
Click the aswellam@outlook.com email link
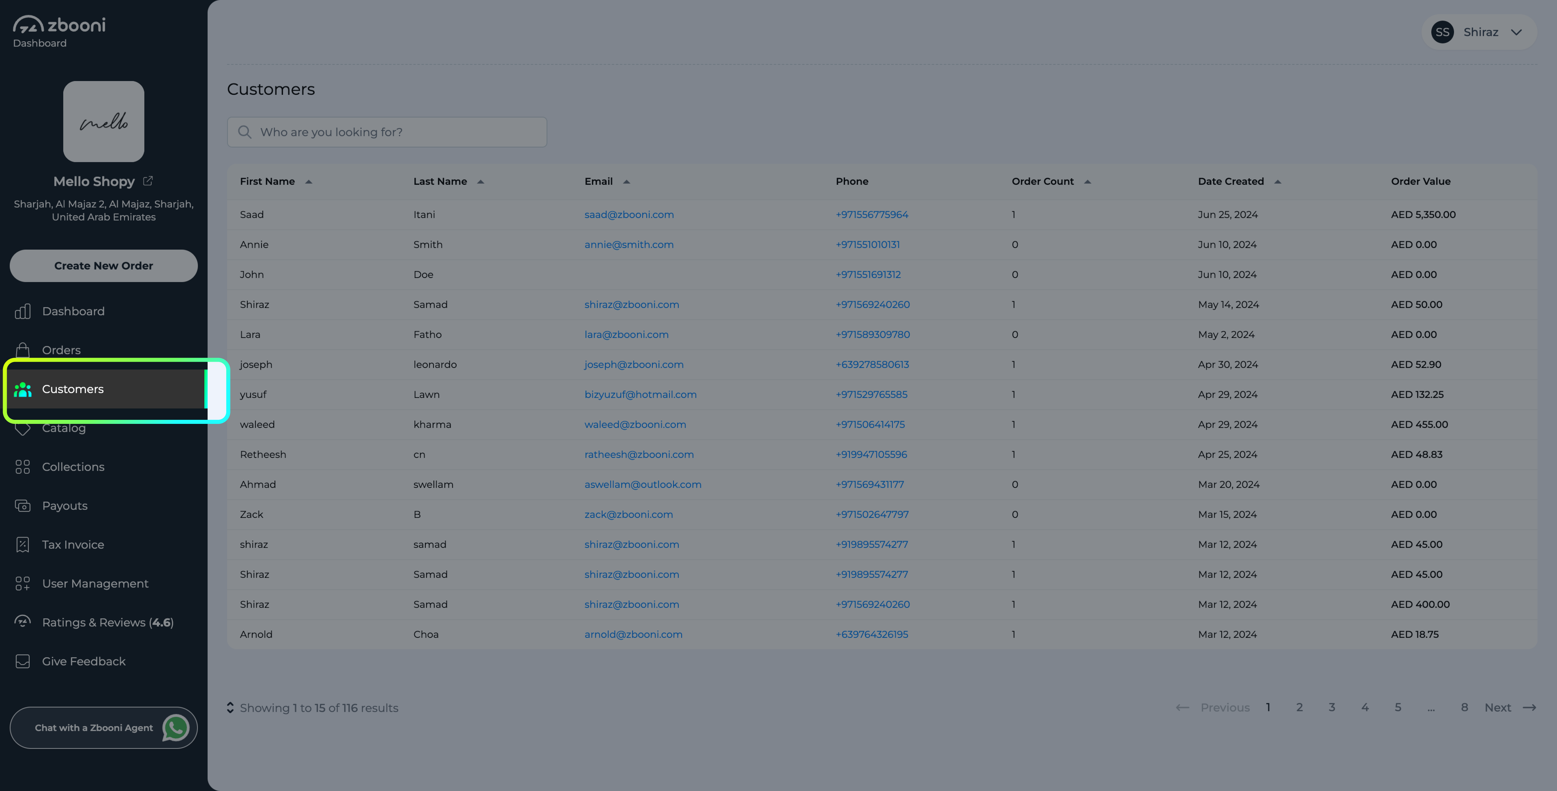[x=643, y=485]
